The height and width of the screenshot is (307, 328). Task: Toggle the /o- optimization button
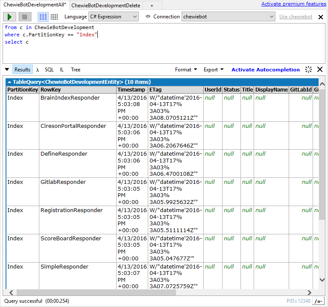click(x=318, y=301)
